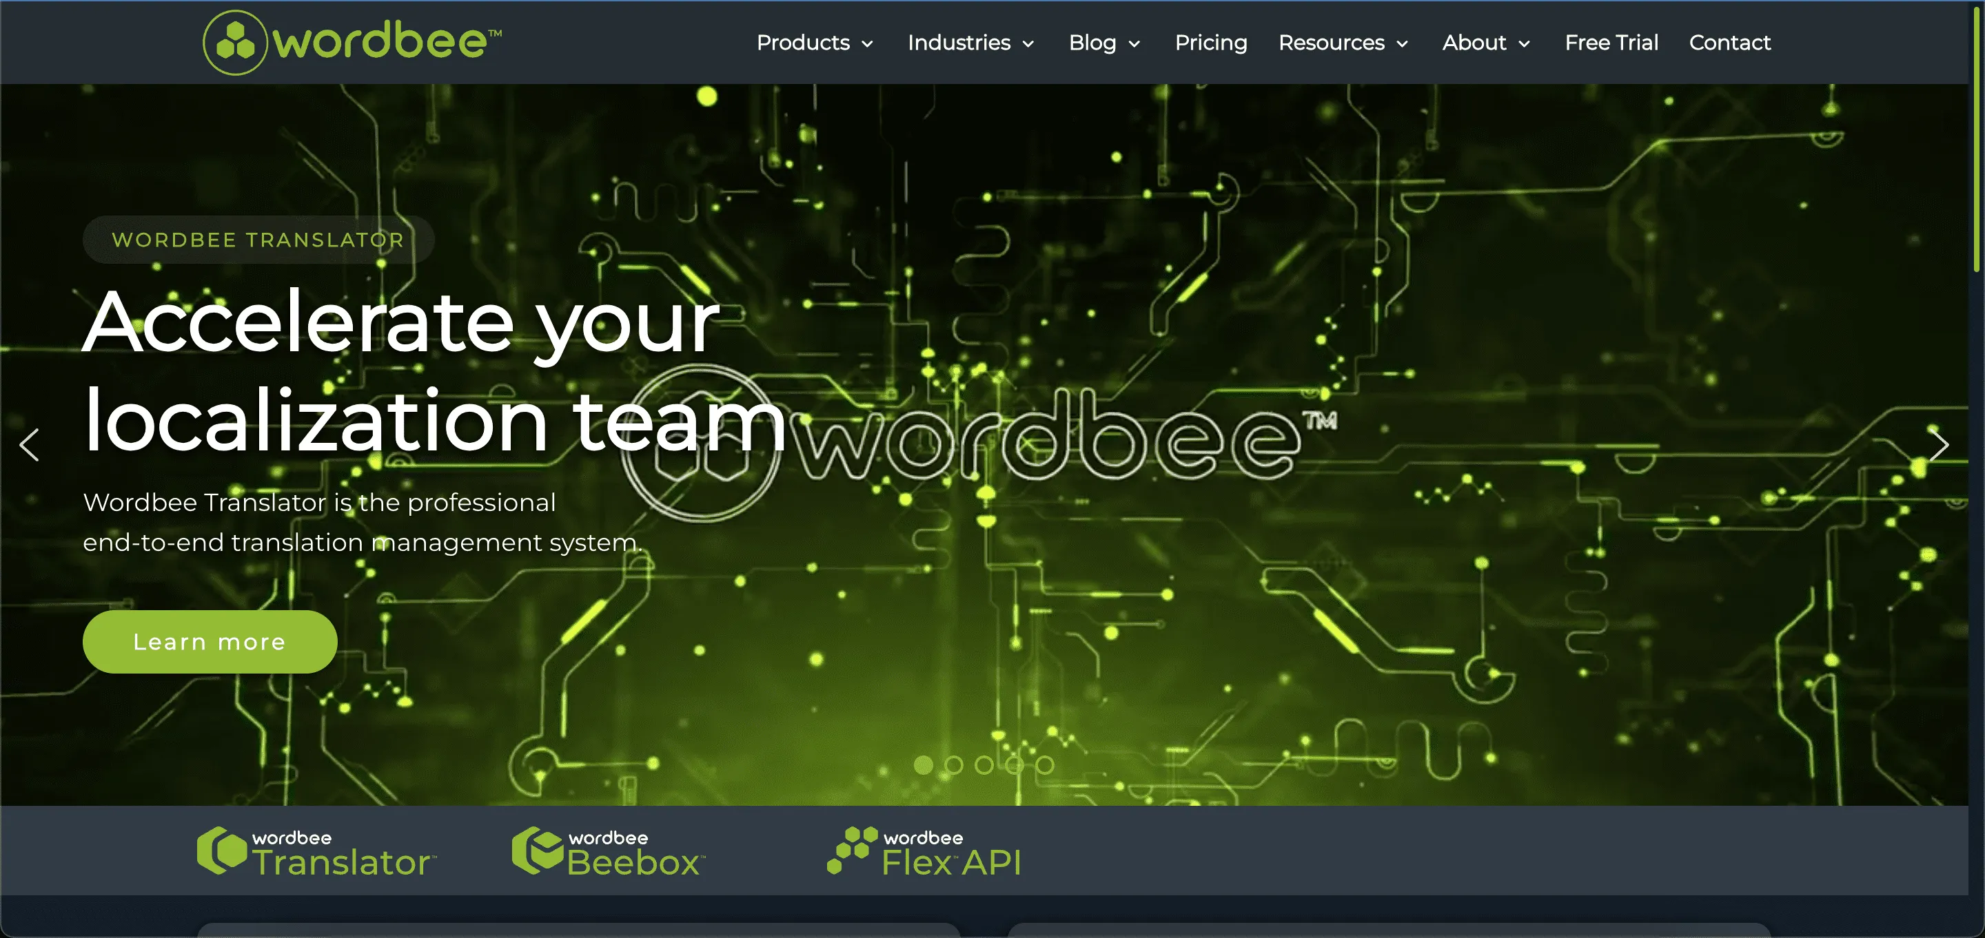
Task: Open the Wordbee Translator product logo
Action: (x=317, y=852)
